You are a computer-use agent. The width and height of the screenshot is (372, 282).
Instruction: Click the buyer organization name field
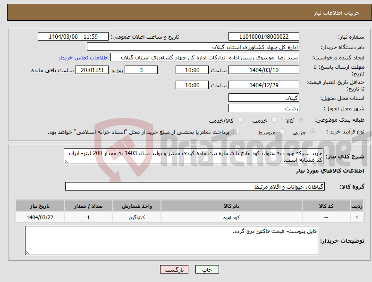click(193, 47)
